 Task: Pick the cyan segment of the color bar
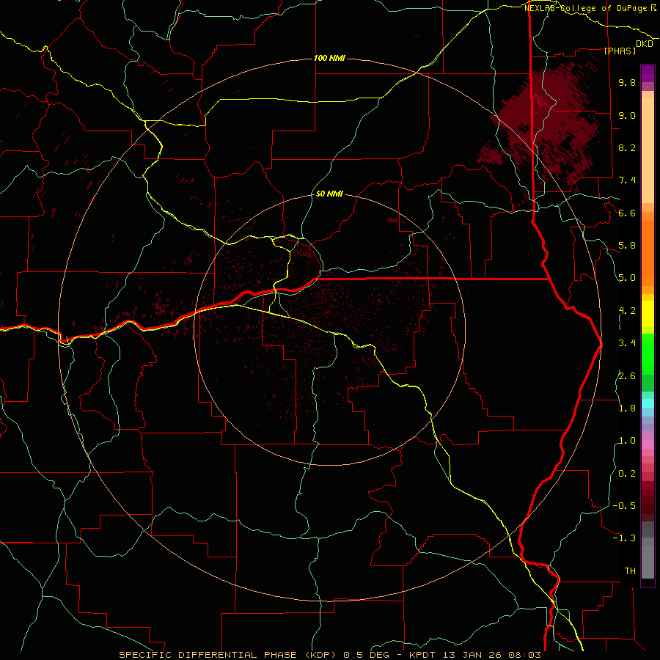tap(648, 403)
